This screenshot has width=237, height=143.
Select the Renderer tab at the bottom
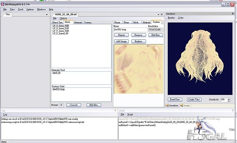[172, 106]
